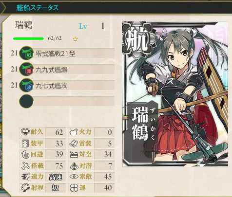Screen dimensions: 232x197
Task: Open the 零式艦戦21型 equipment slot
Action: click(x=74, y=53)
